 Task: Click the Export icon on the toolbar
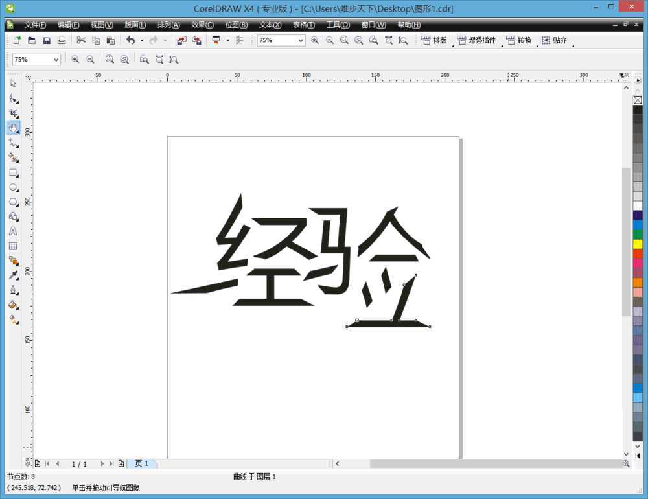tap(197, 40)
